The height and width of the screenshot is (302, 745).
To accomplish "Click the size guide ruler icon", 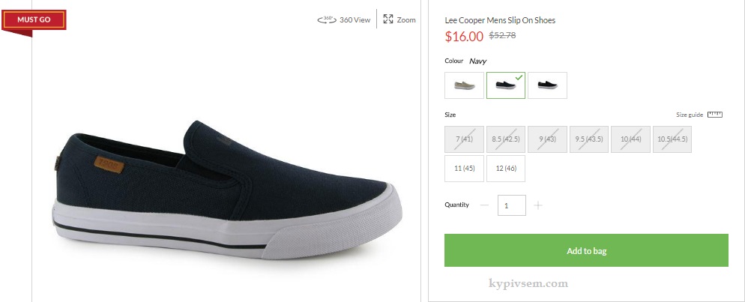I will click(x=714, y=115).
